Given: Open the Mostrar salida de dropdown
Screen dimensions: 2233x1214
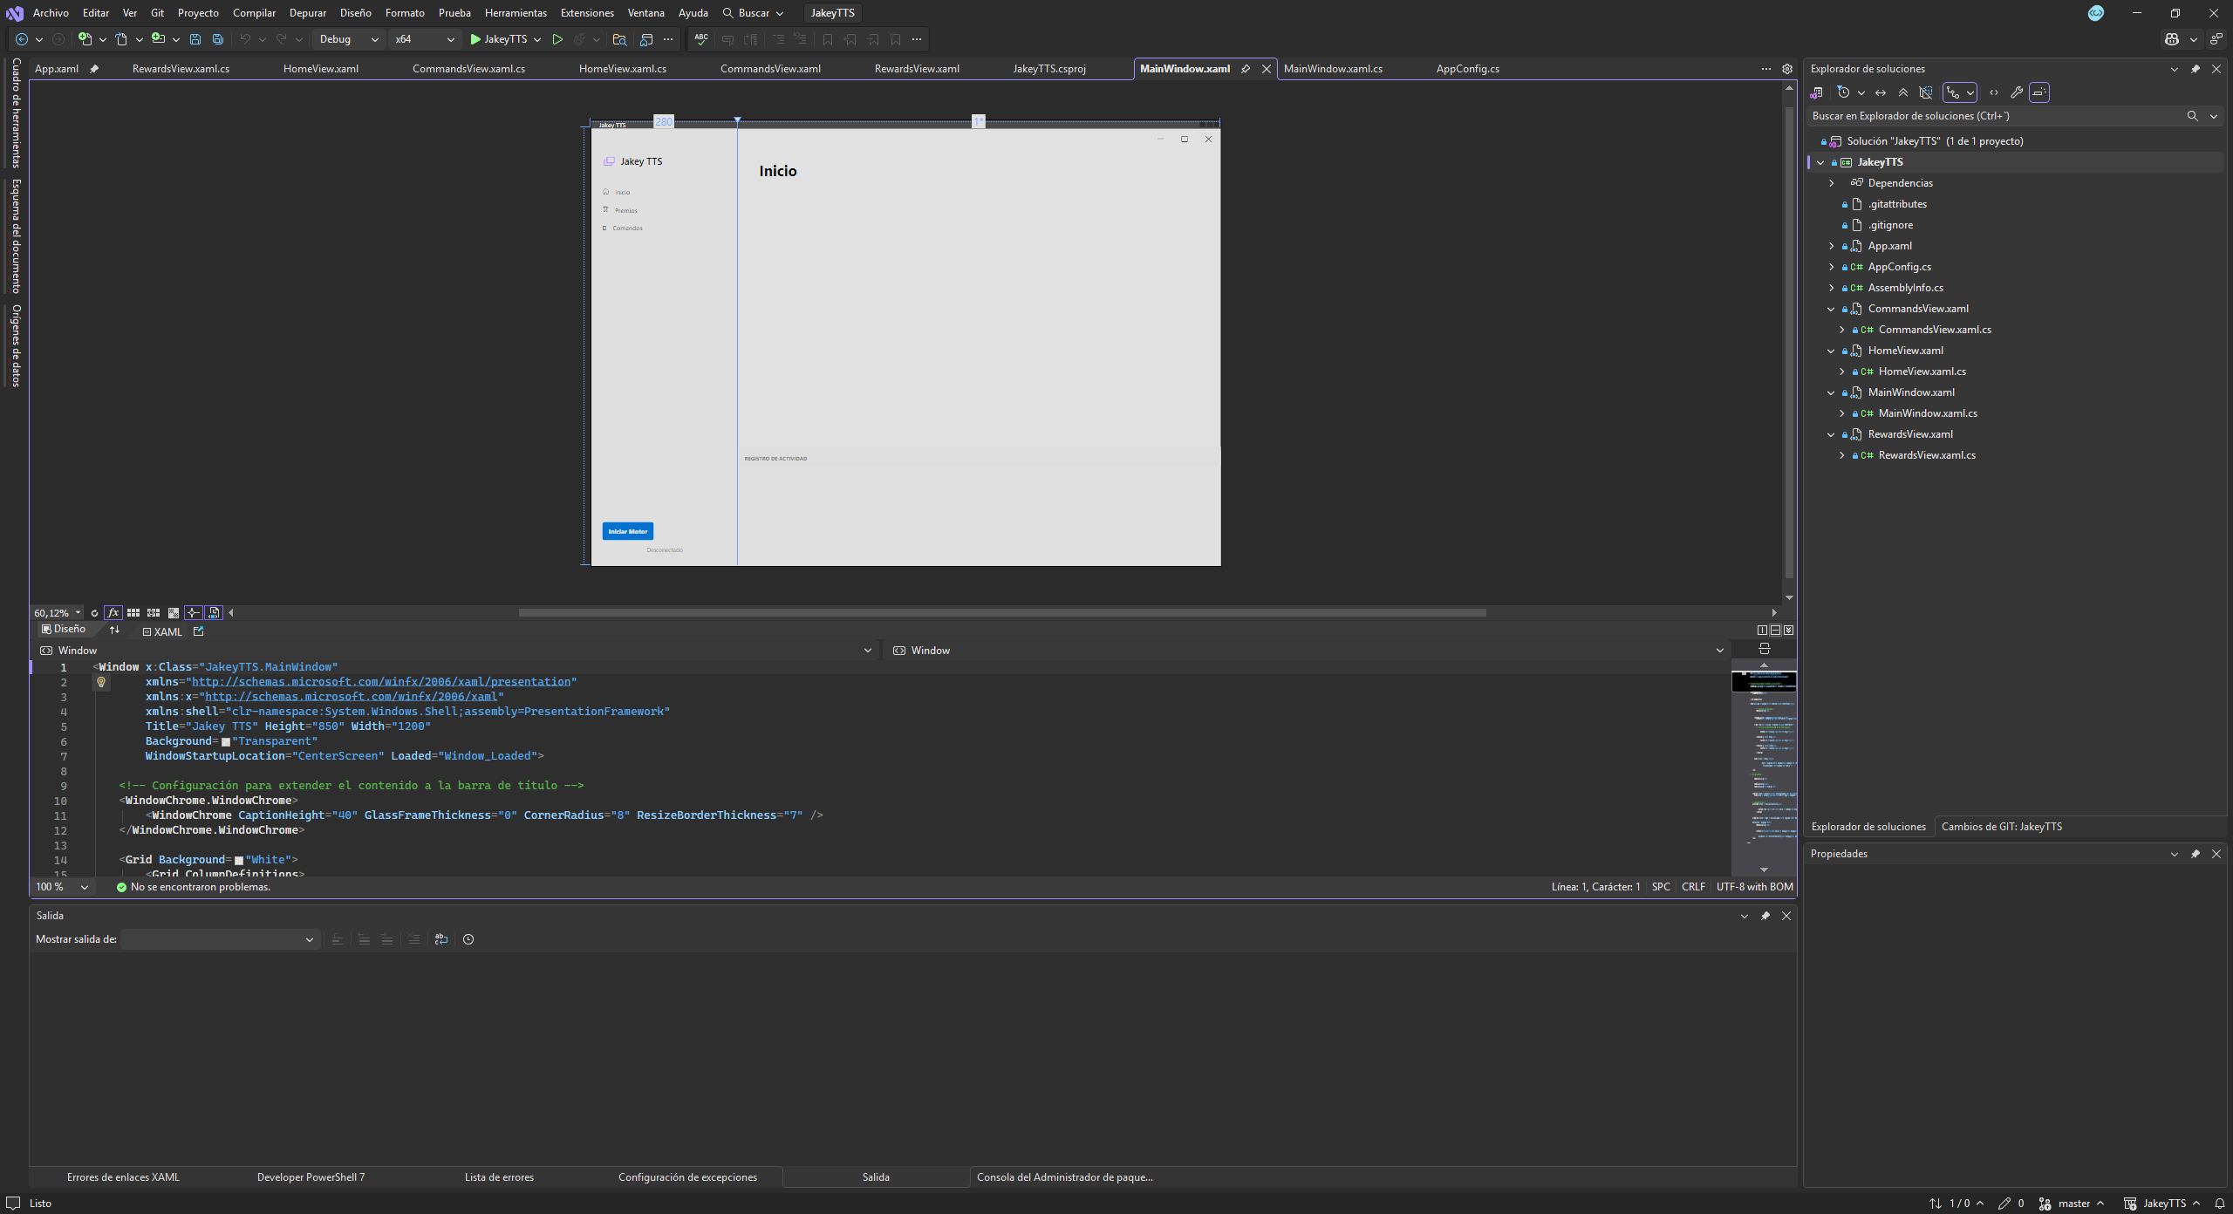Looking at the screenshot, I should click(x=219, y=939).
